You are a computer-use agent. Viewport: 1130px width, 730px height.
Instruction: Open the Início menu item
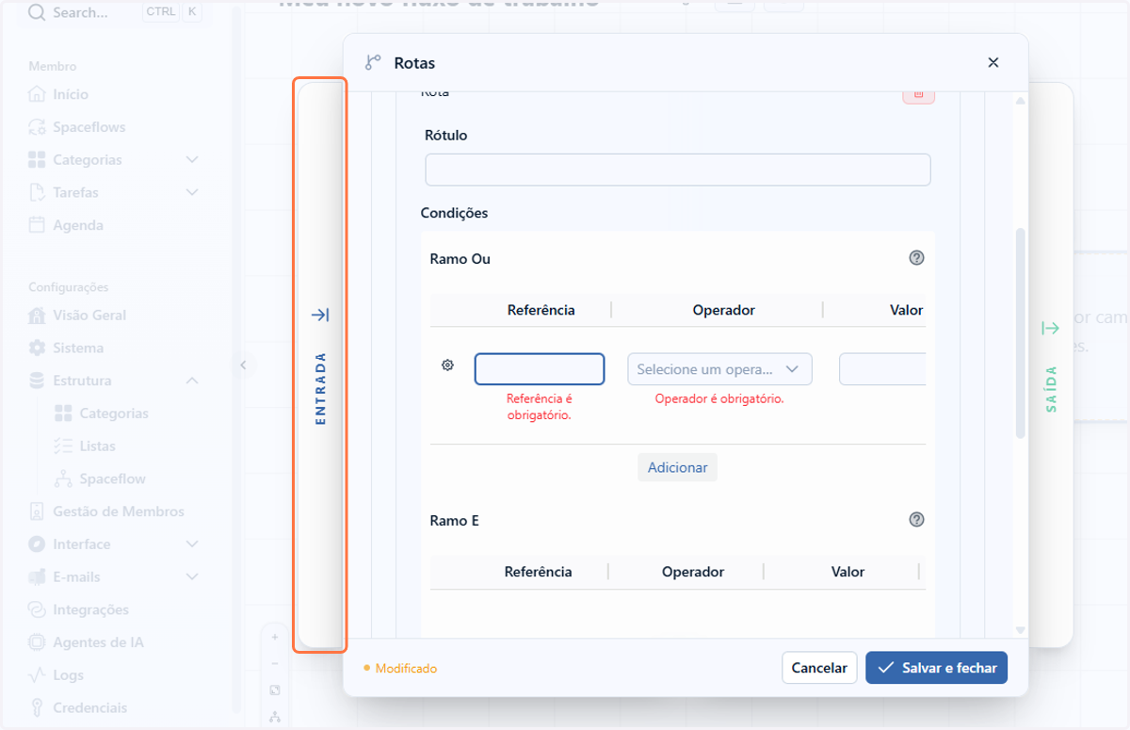pos(71,94)
